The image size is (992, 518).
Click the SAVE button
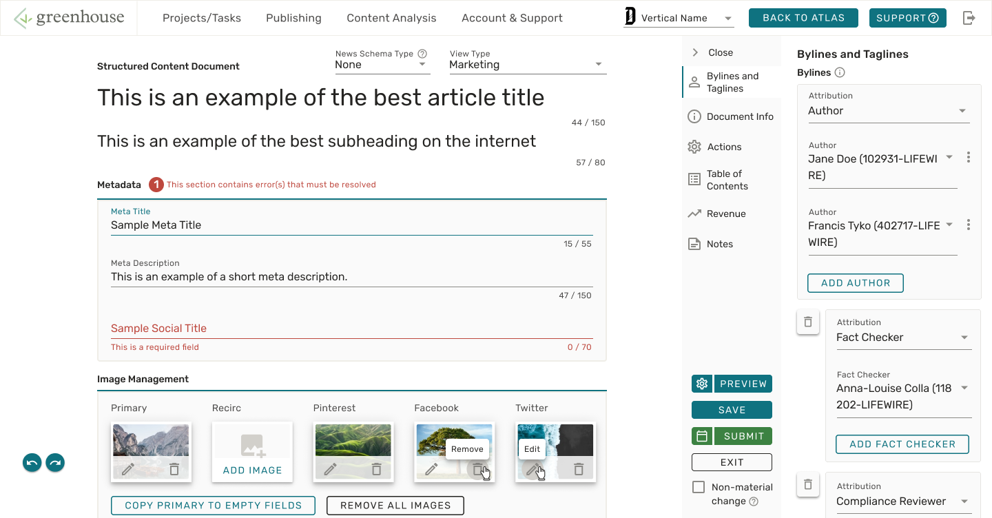point(732,410)
